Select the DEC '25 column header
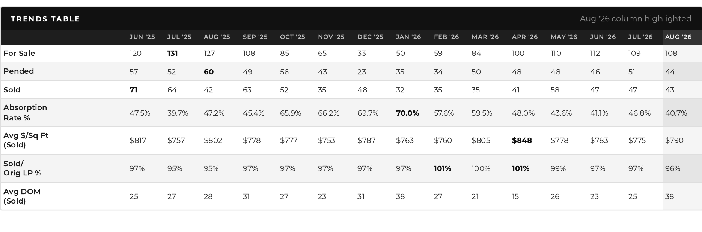This screenshot has height=232, width=702. tap(370, 37)
